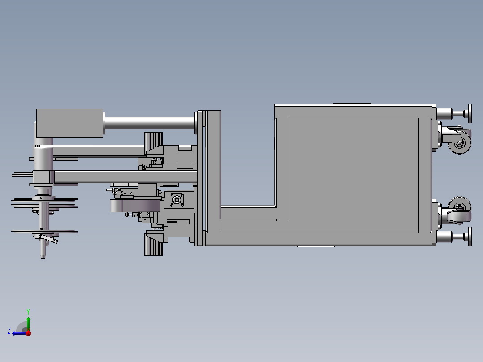
Task: Select the red X axis origin sphere
Action: coord(29,332)
